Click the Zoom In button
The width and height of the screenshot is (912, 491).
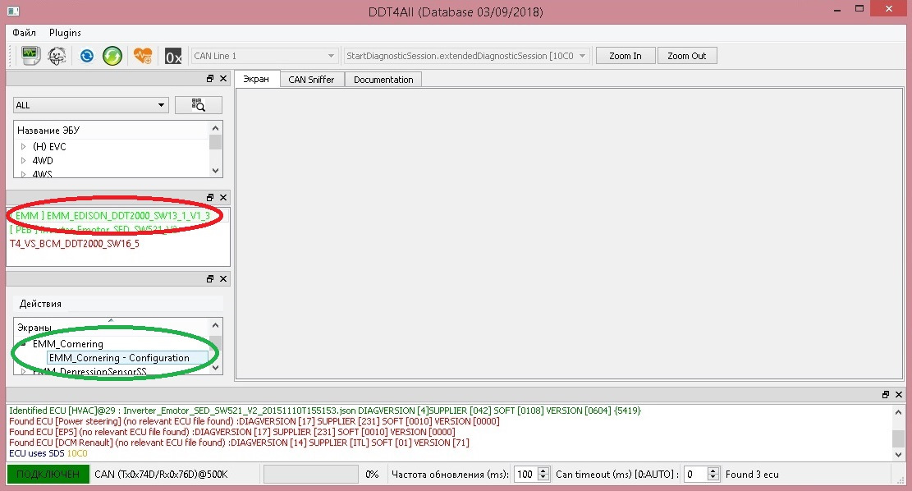point(626,56)
